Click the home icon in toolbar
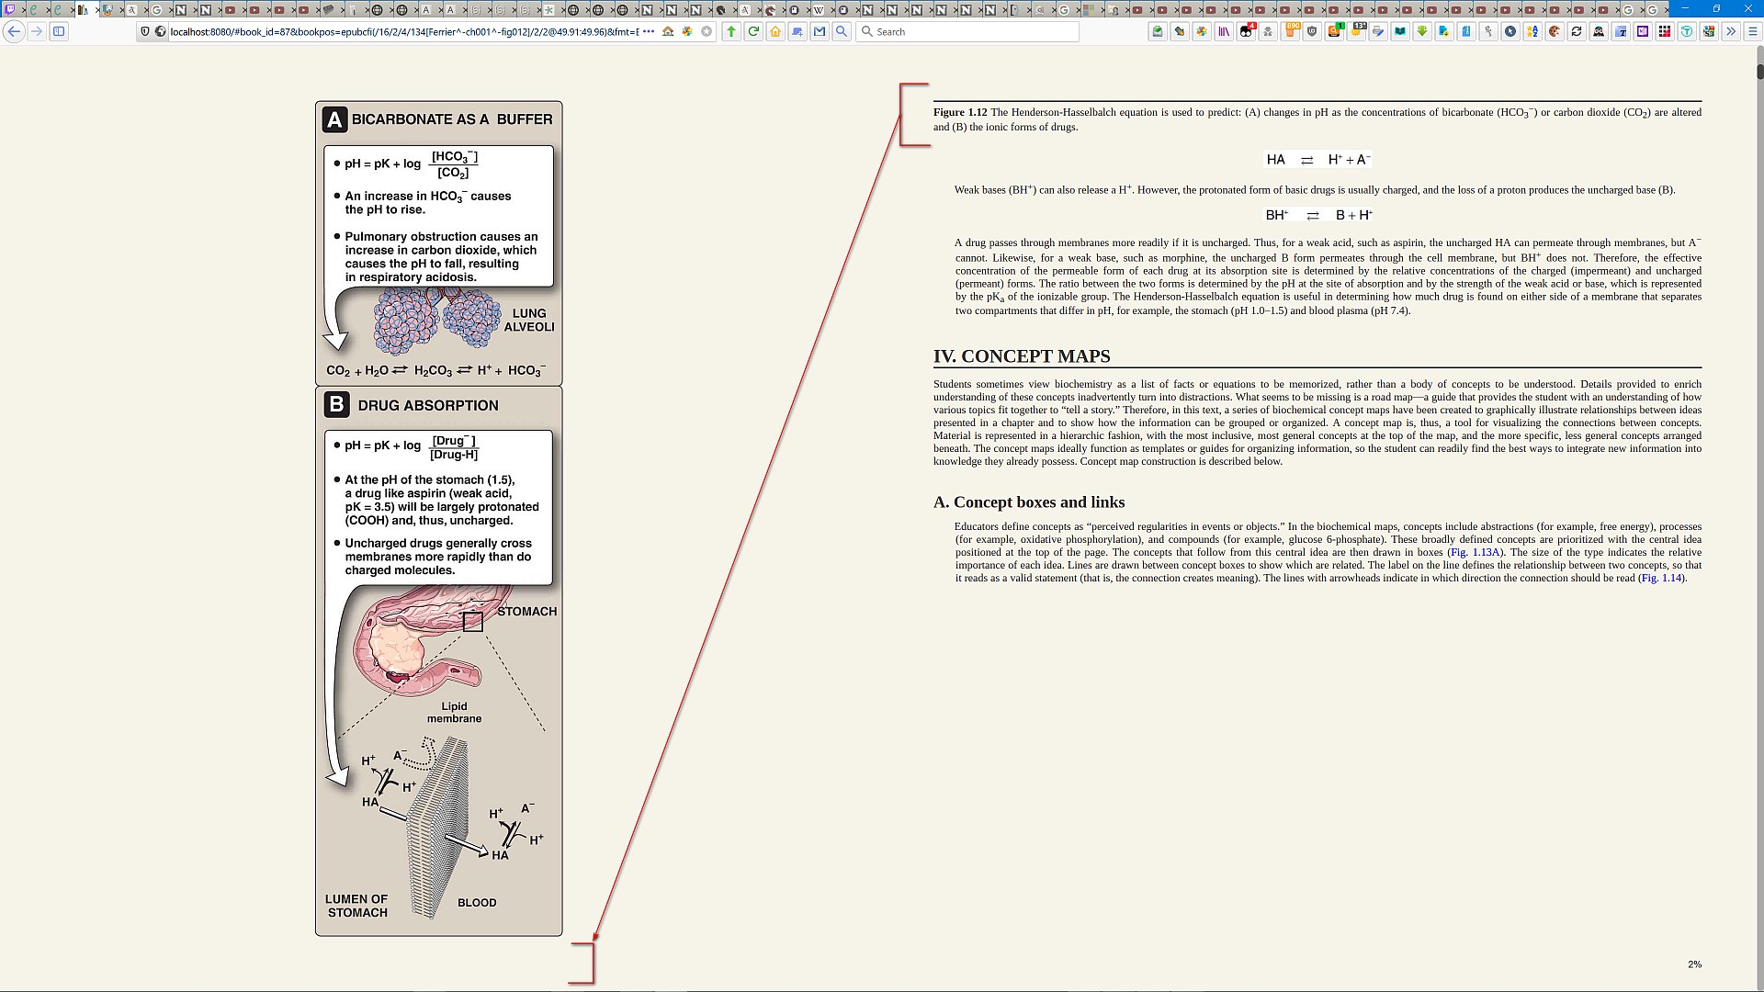 point(775,31)
